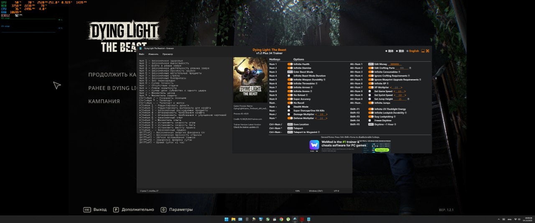Increase XP Multiplier with right arrow
Viewport: 535px width, 223px height.
402,88
